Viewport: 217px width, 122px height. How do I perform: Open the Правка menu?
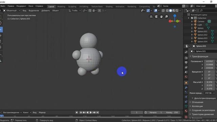click(x=11, y=6)
